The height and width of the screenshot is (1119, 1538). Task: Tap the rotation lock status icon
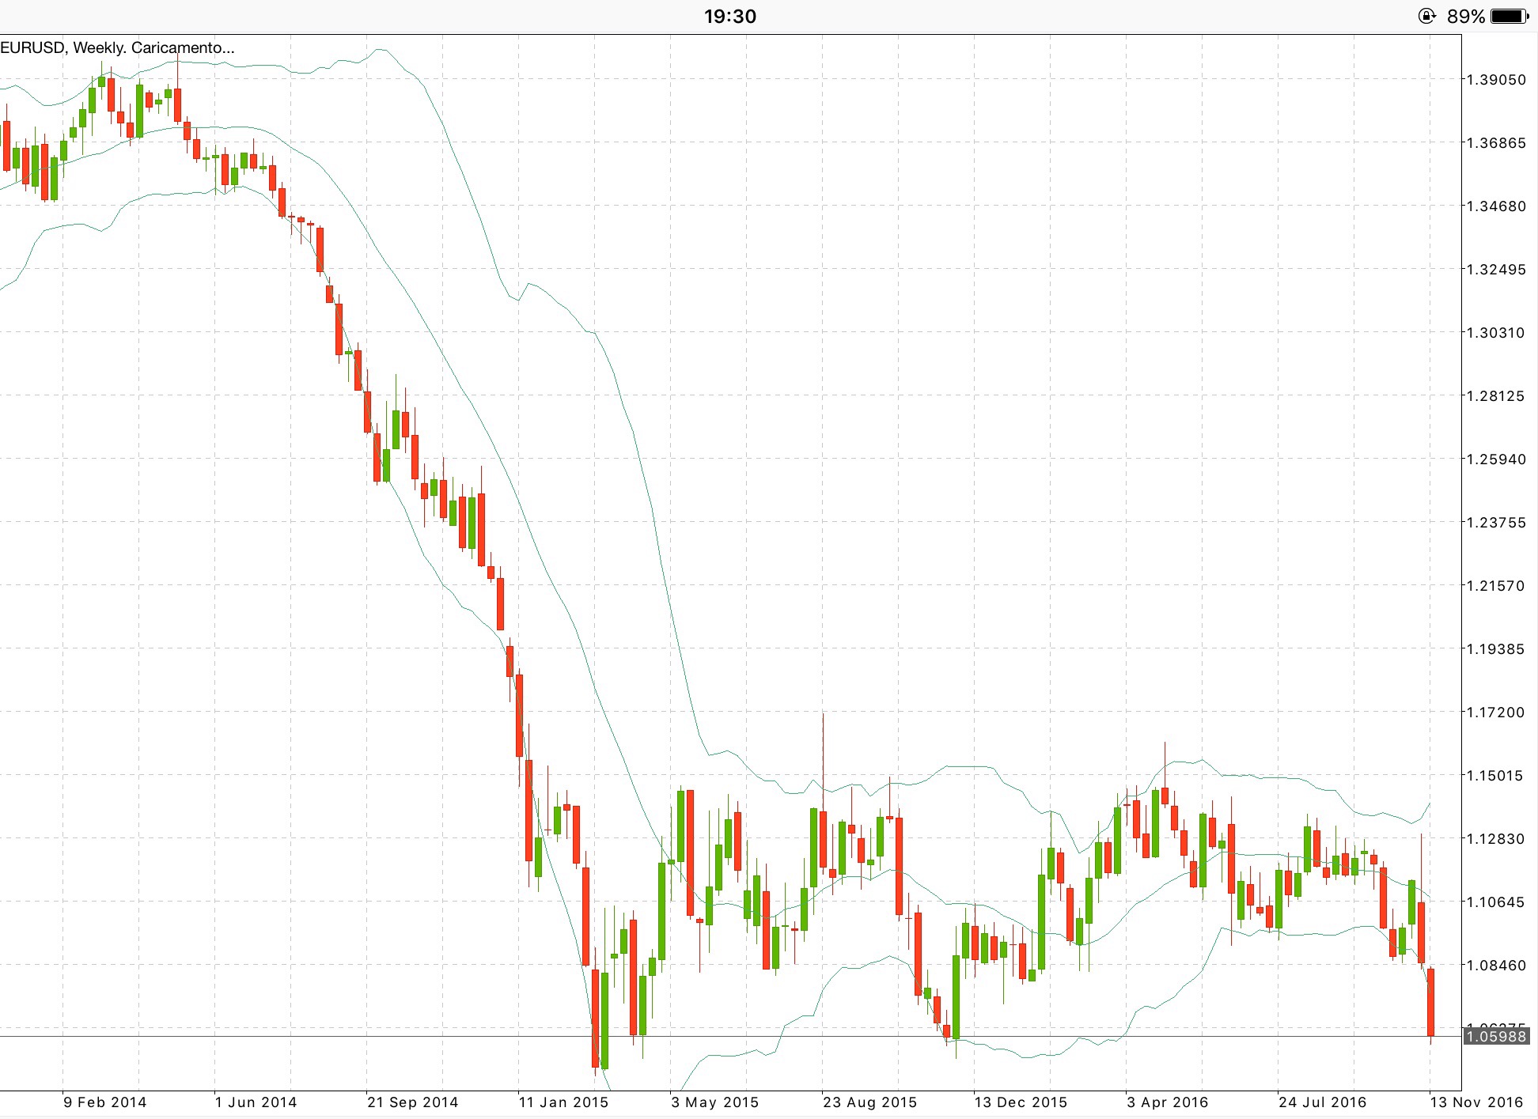point(1426,16)
